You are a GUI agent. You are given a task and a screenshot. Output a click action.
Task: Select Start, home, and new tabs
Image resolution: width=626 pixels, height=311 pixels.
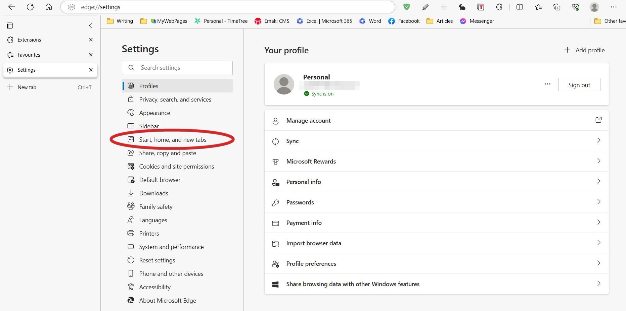[173, 140]
